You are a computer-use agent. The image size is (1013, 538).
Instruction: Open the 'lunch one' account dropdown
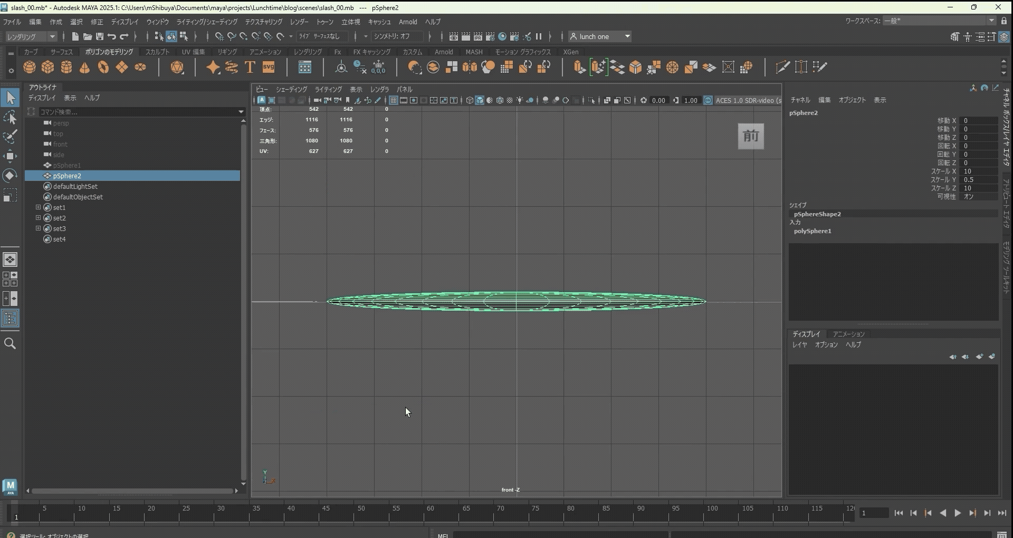tap(600, 36)
